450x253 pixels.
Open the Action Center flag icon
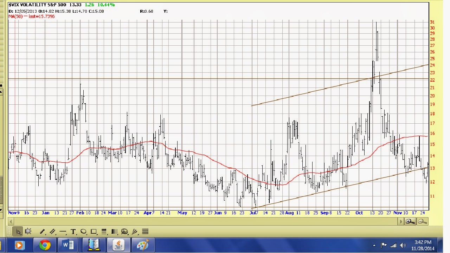384,245
